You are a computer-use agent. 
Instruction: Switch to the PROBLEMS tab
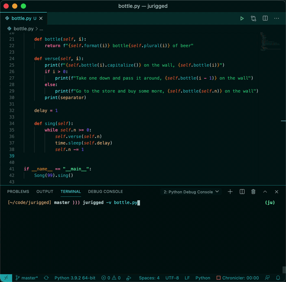(18, 192)
